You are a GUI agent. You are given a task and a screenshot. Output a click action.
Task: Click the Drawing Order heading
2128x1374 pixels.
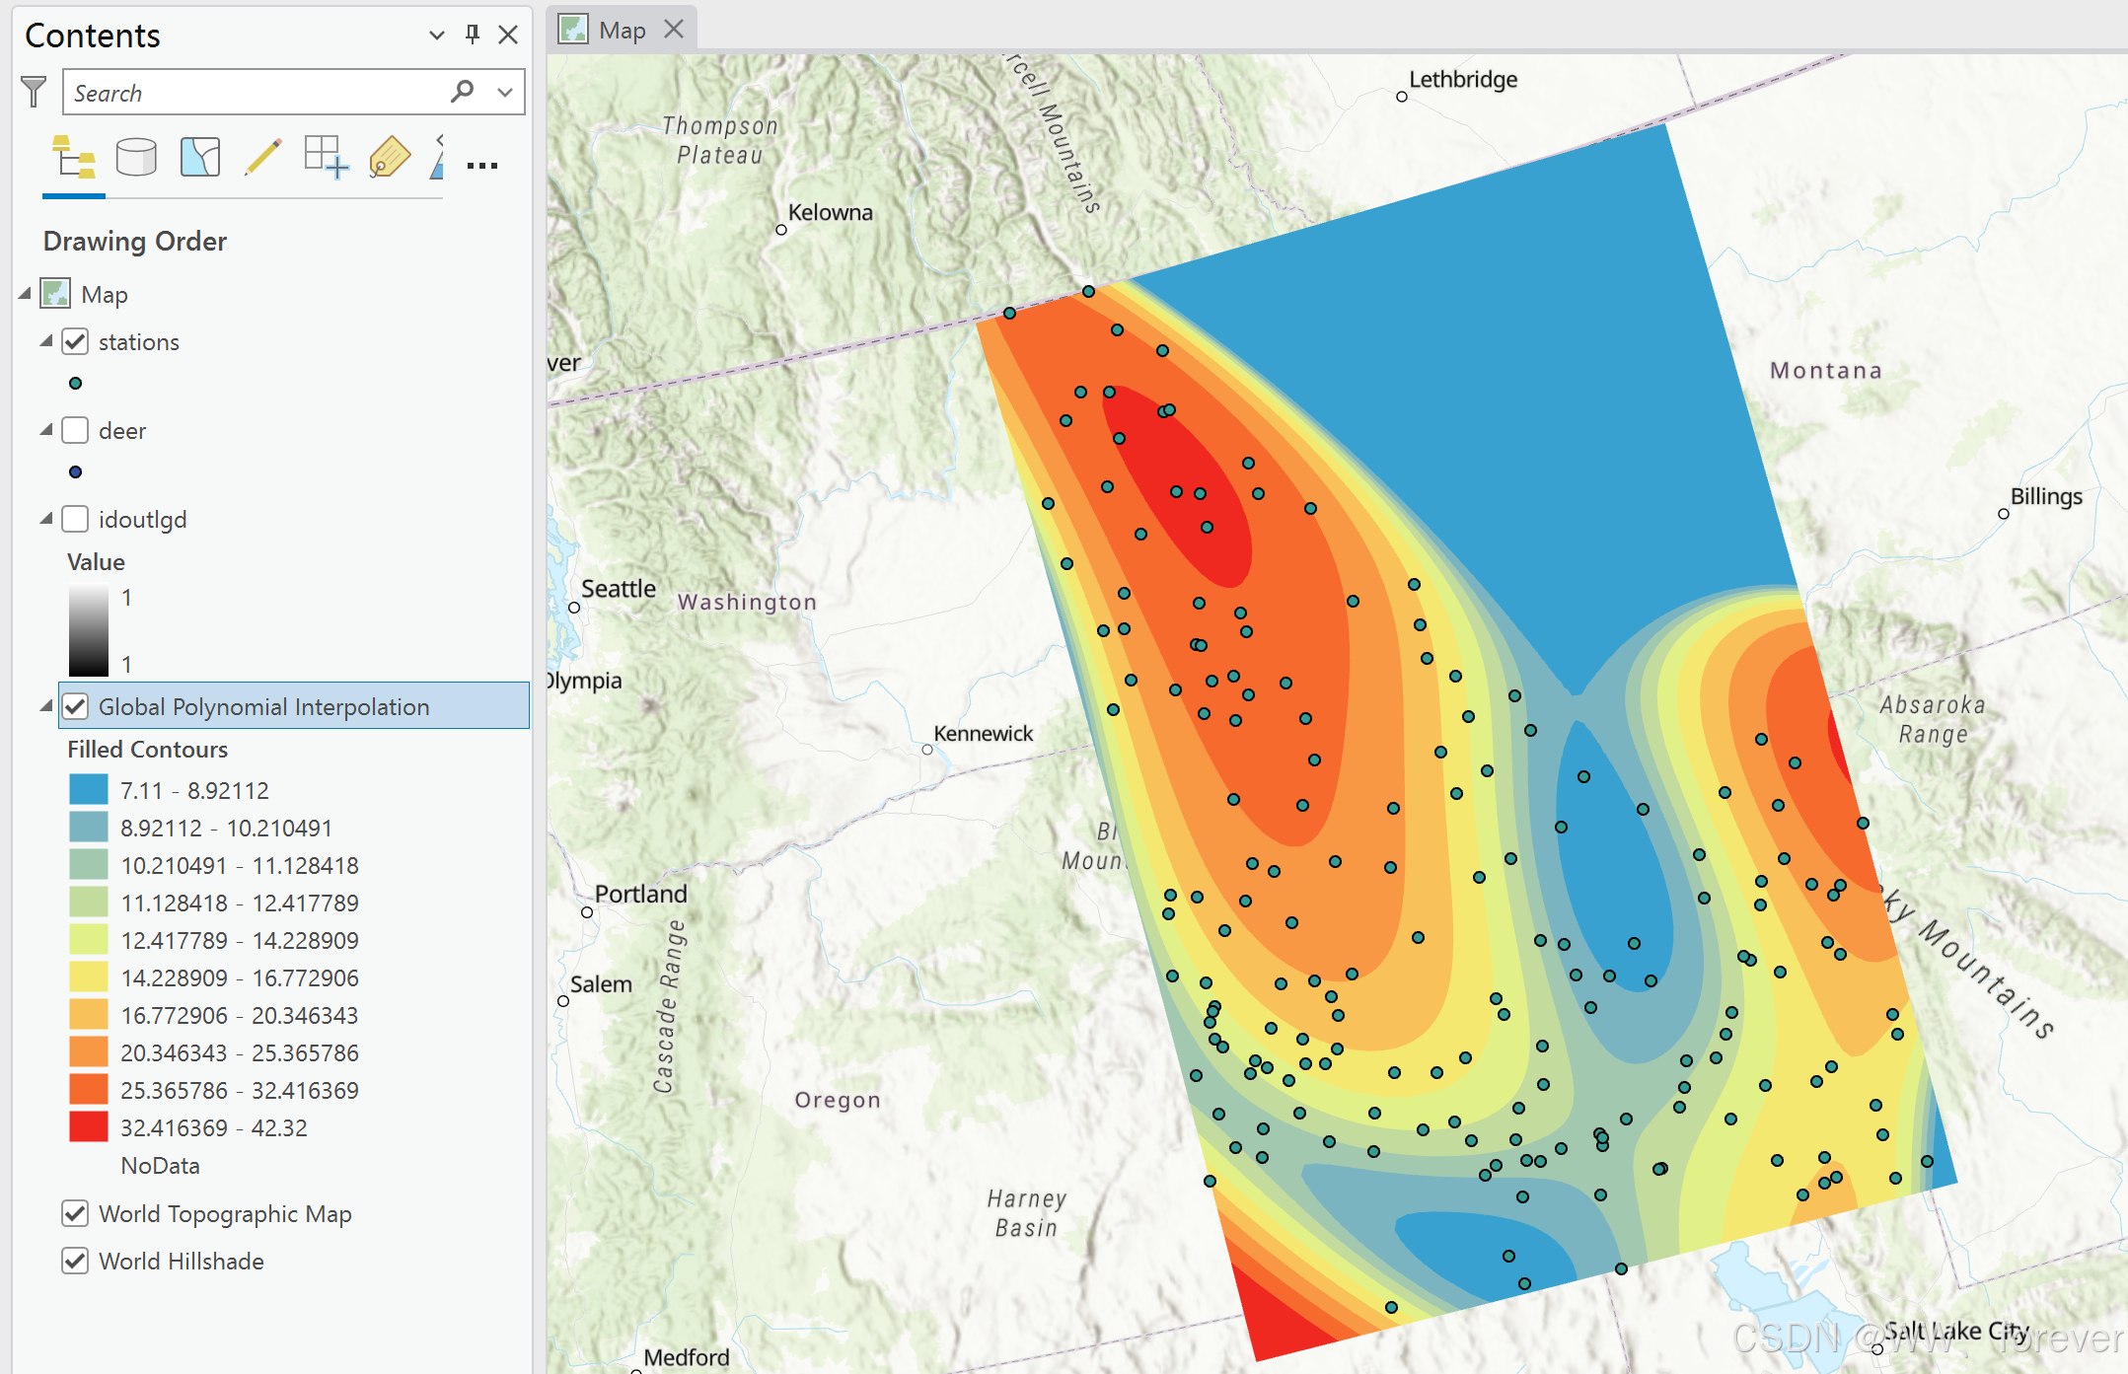[135, 242]
